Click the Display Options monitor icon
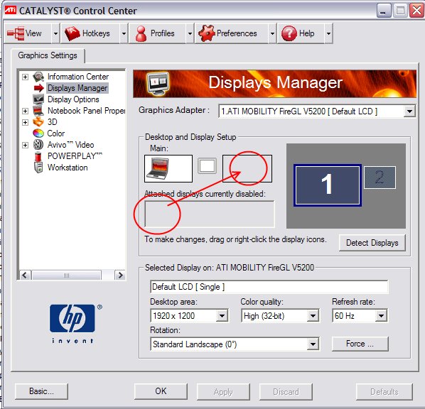 pyautogui.click(x=38, y=99)
